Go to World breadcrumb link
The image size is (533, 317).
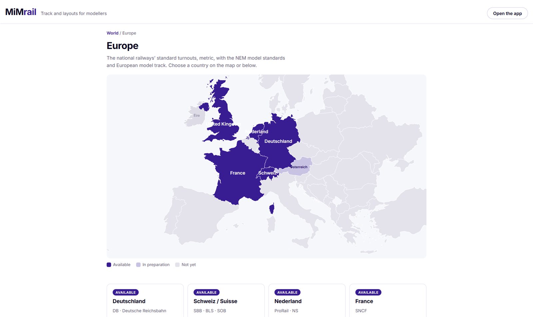112,33
